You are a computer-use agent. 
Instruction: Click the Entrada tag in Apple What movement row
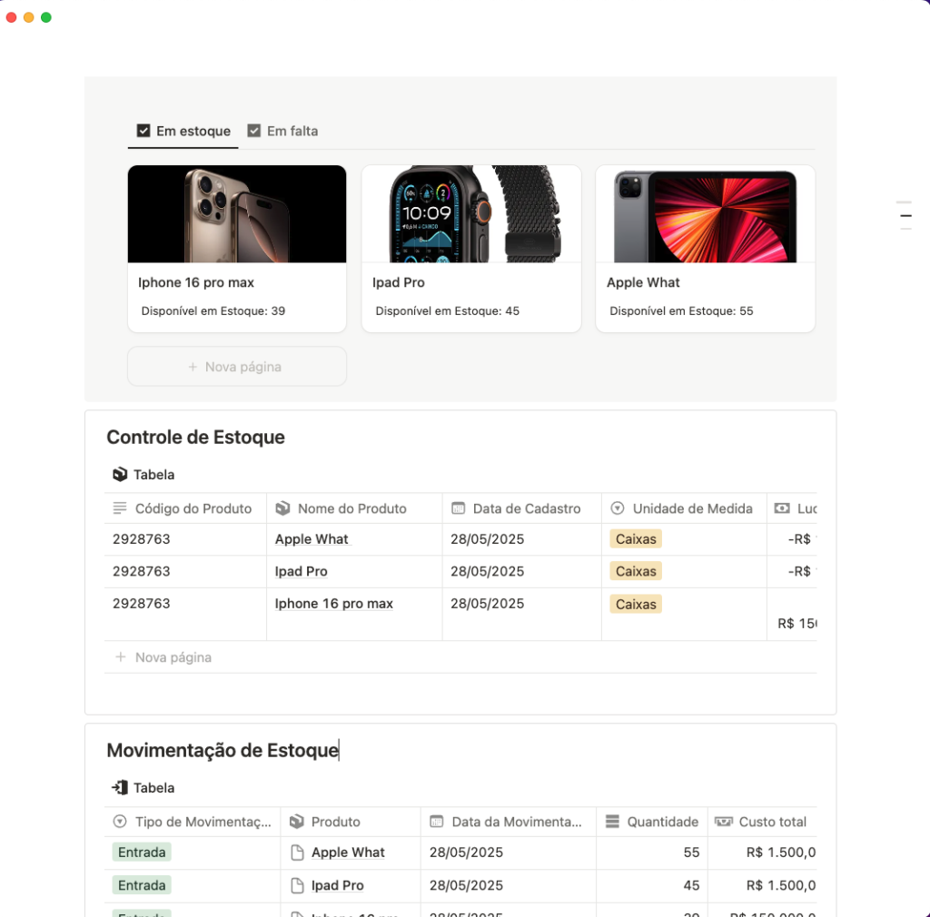(x=142, y=853)
